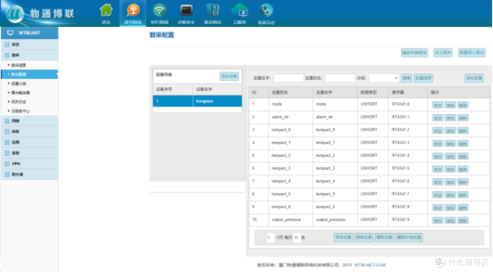Click the search button next to group dropdown

click(406, 78)
